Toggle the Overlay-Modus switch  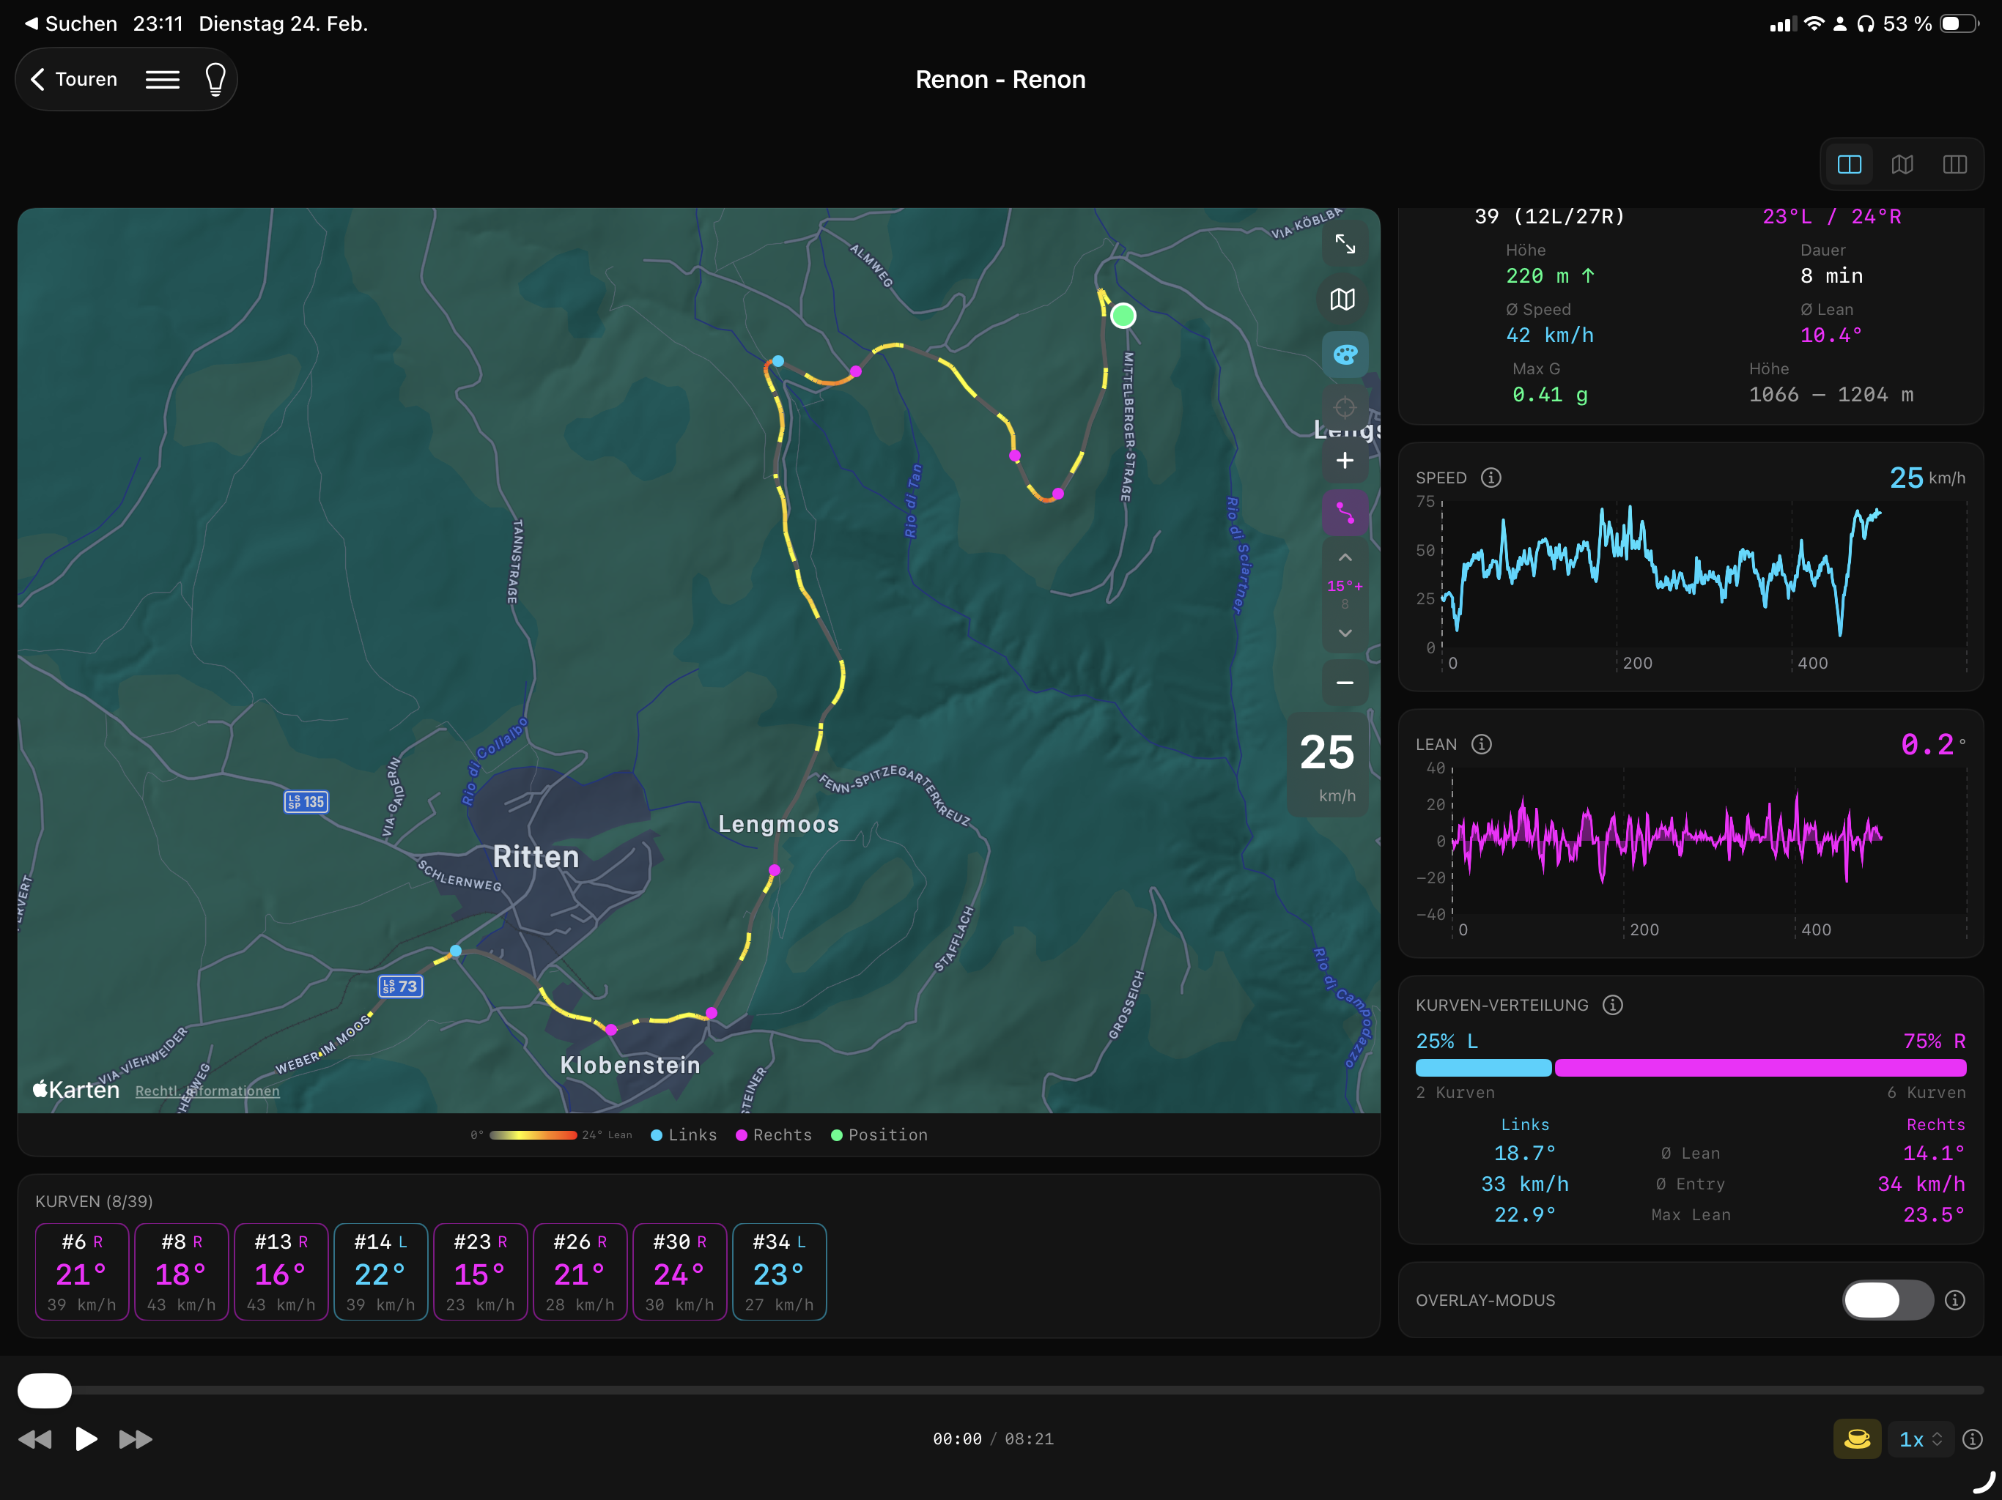[x=1888, y=1300]
